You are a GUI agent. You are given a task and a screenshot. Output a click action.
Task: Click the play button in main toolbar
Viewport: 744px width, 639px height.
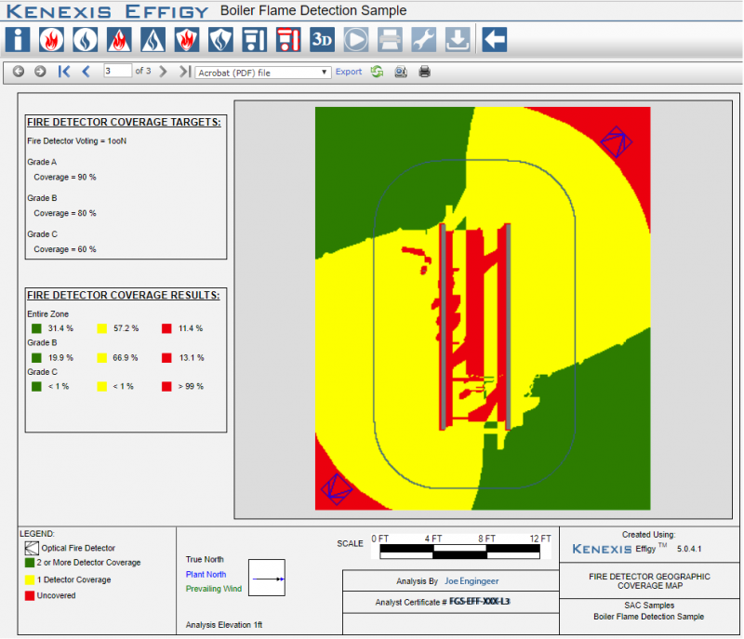pyautogui.click(x=356, y=40)
